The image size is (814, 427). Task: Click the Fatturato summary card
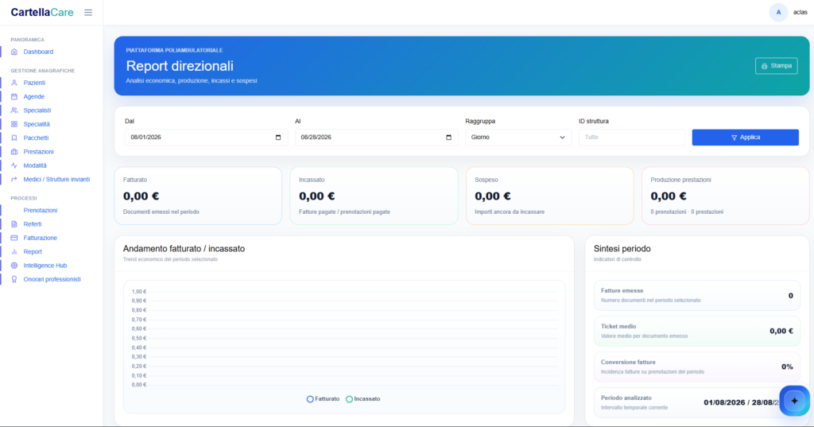(198, 196)
